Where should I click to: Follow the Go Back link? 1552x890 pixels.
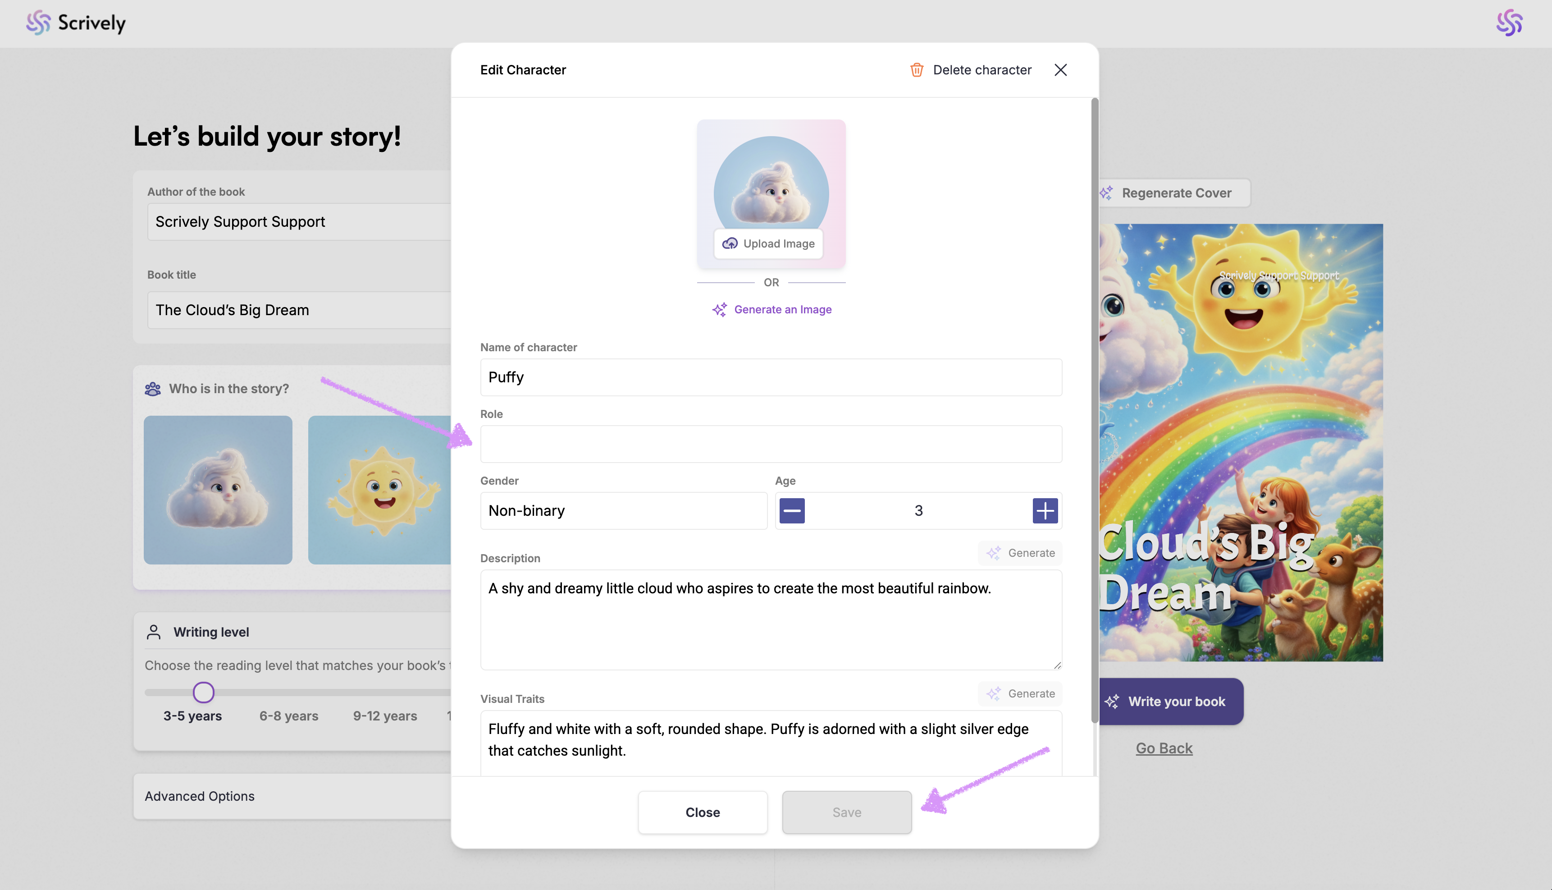(1164, 748)
